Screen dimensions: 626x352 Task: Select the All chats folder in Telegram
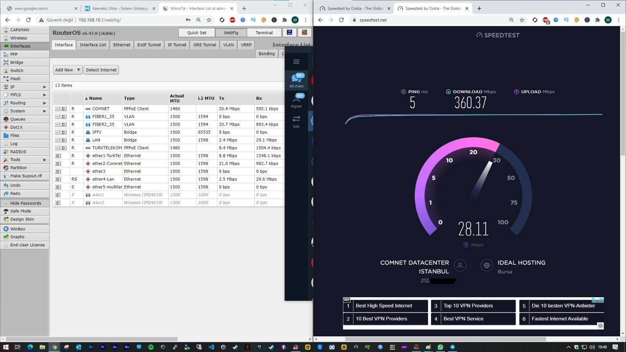296,80
